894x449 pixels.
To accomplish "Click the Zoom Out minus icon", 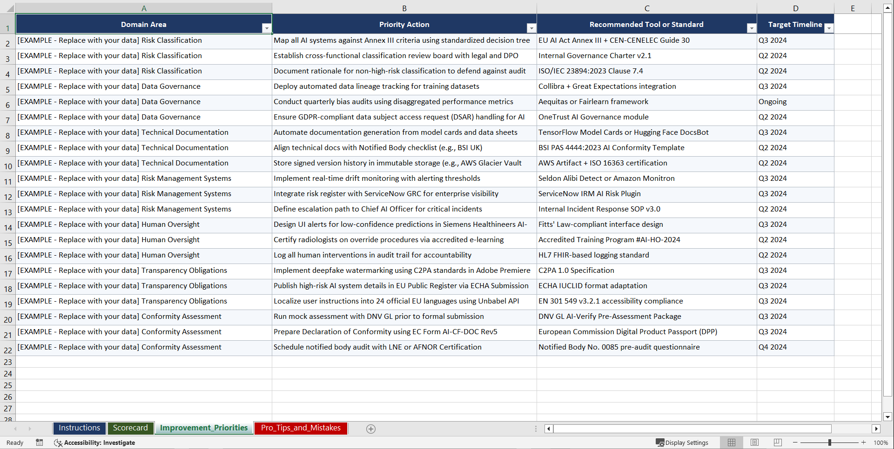I will [x=795, y=442].
